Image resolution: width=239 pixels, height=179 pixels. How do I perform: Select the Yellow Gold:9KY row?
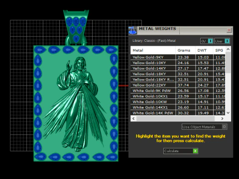pos(178,57)
